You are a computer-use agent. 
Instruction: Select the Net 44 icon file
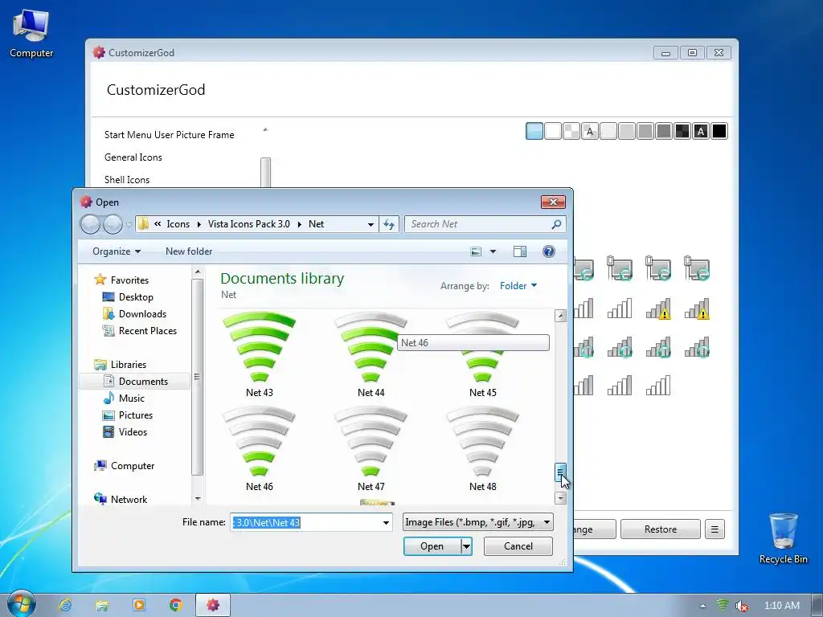click(371, 355)
